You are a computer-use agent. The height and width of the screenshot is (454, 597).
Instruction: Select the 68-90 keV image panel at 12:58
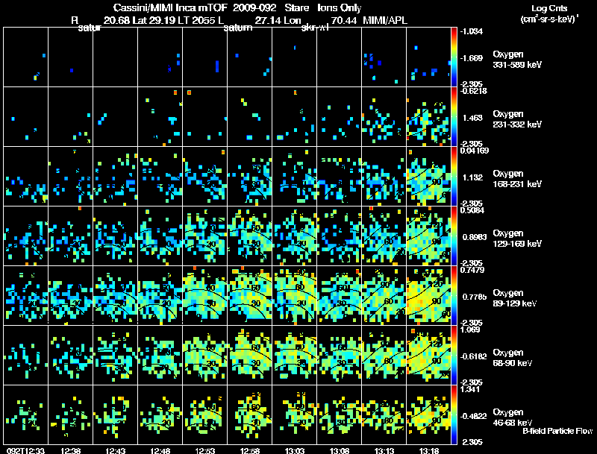click(250, 355)
